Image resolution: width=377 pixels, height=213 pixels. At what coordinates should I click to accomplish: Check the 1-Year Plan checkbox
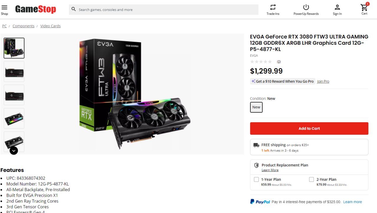(x=256, y=179)
